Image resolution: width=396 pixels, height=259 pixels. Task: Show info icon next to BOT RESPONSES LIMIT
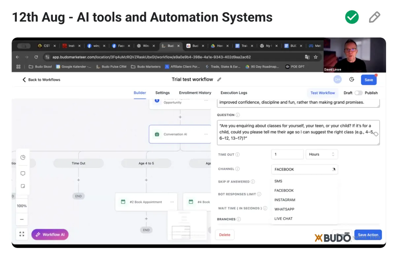coord(259,194)
